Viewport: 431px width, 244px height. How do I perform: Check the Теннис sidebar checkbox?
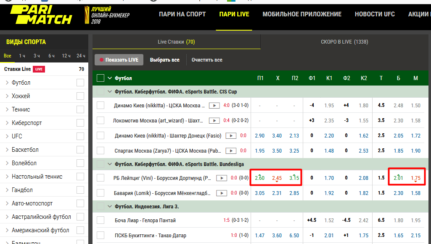(x=80, y=109)
